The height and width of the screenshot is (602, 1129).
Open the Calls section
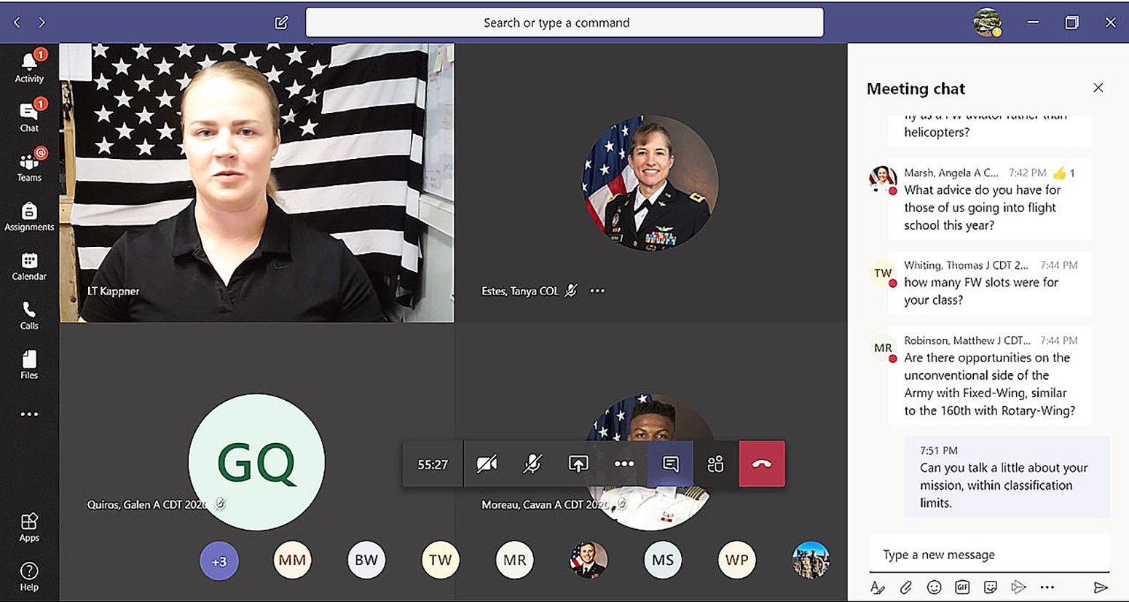click(x=29, y=316)
